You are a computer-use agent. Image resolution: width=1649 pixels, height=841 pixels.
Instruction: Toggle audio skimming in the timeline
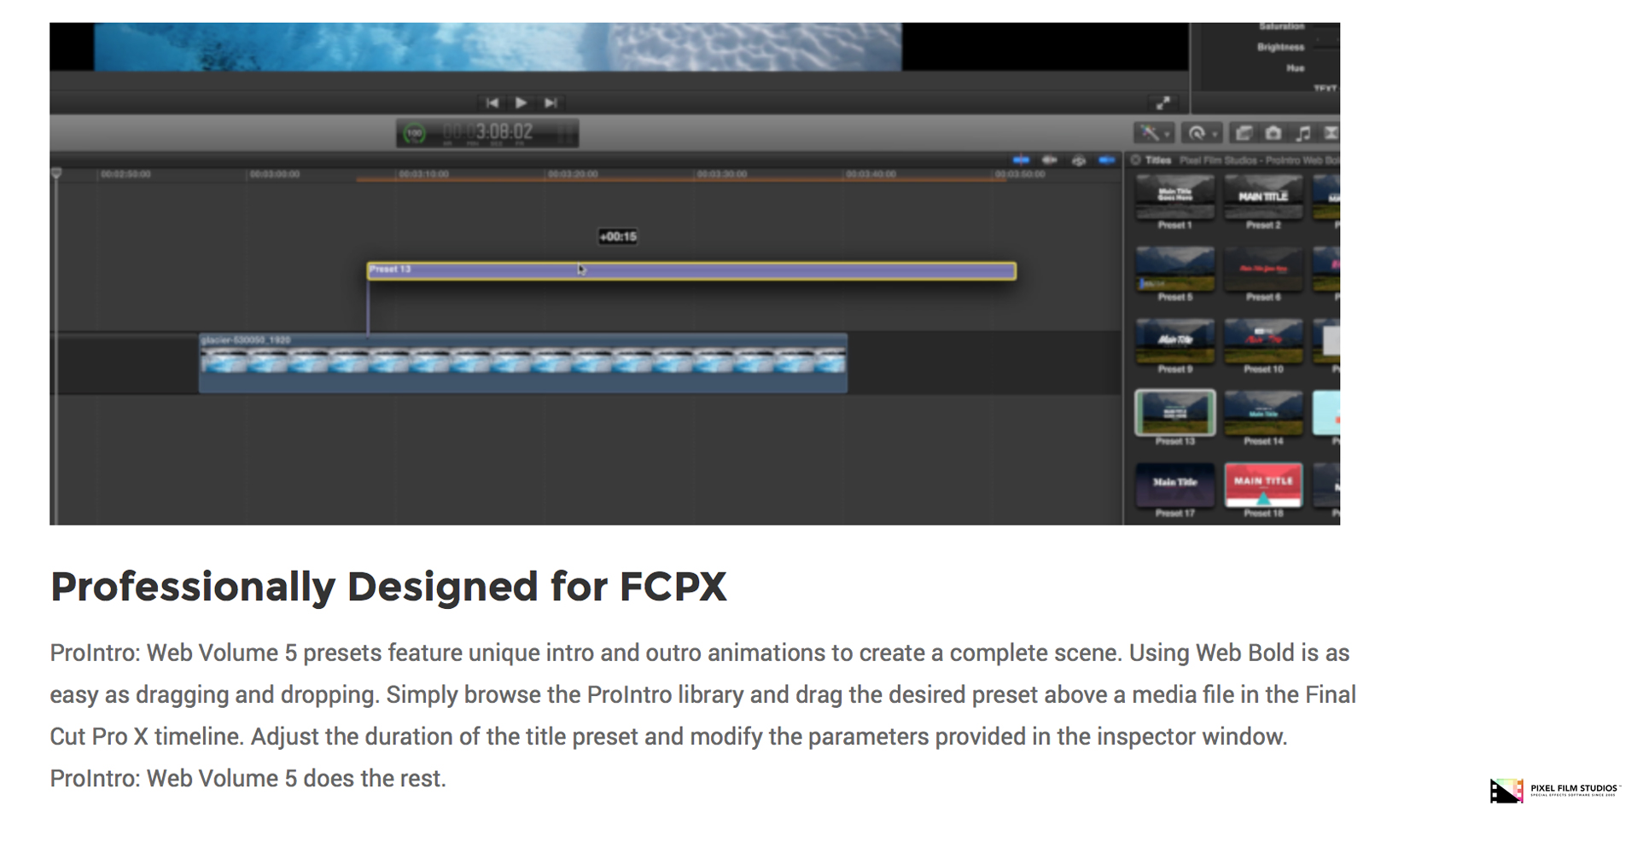point(1050,159)
